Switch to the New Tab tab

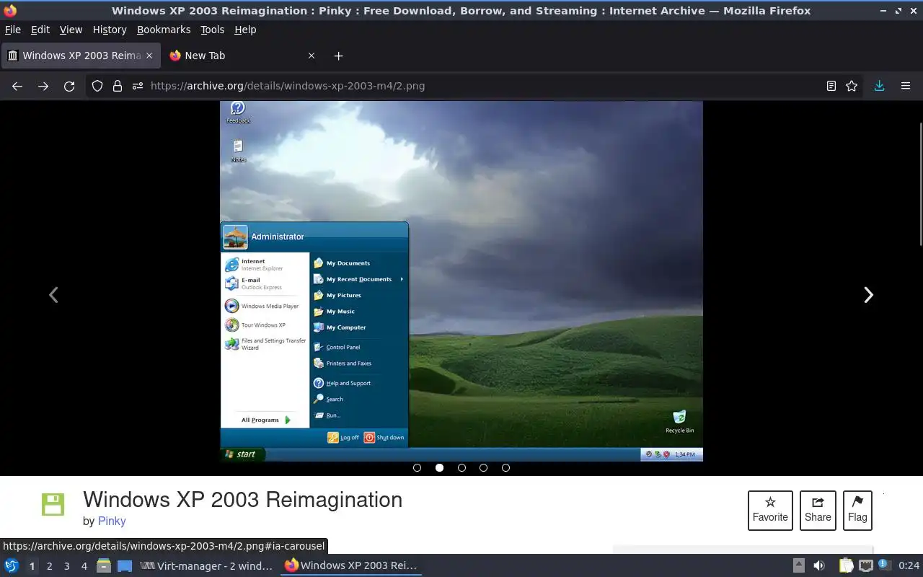click(x=242, y=56)
